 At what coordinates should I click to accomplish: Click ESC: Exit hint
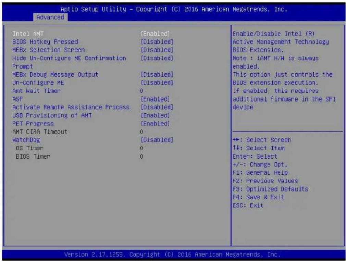(248, 206)
